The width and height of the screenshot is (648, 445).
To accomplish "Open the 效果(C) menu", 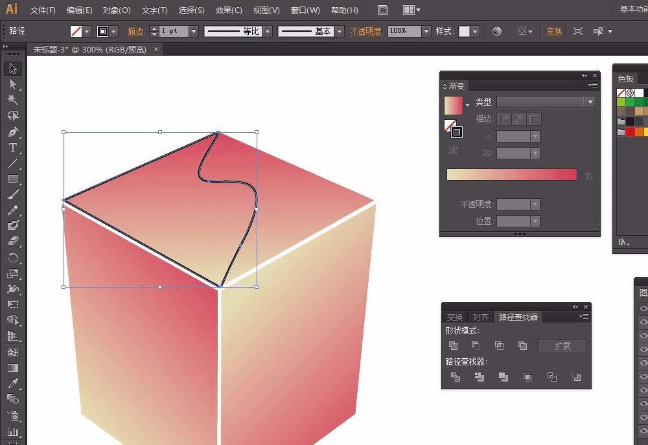I will pos(228,10).
